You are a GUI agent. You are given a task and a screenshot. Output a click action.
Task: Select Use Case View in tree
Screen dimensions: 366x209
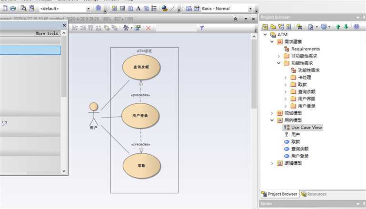[x=306, y=128]
